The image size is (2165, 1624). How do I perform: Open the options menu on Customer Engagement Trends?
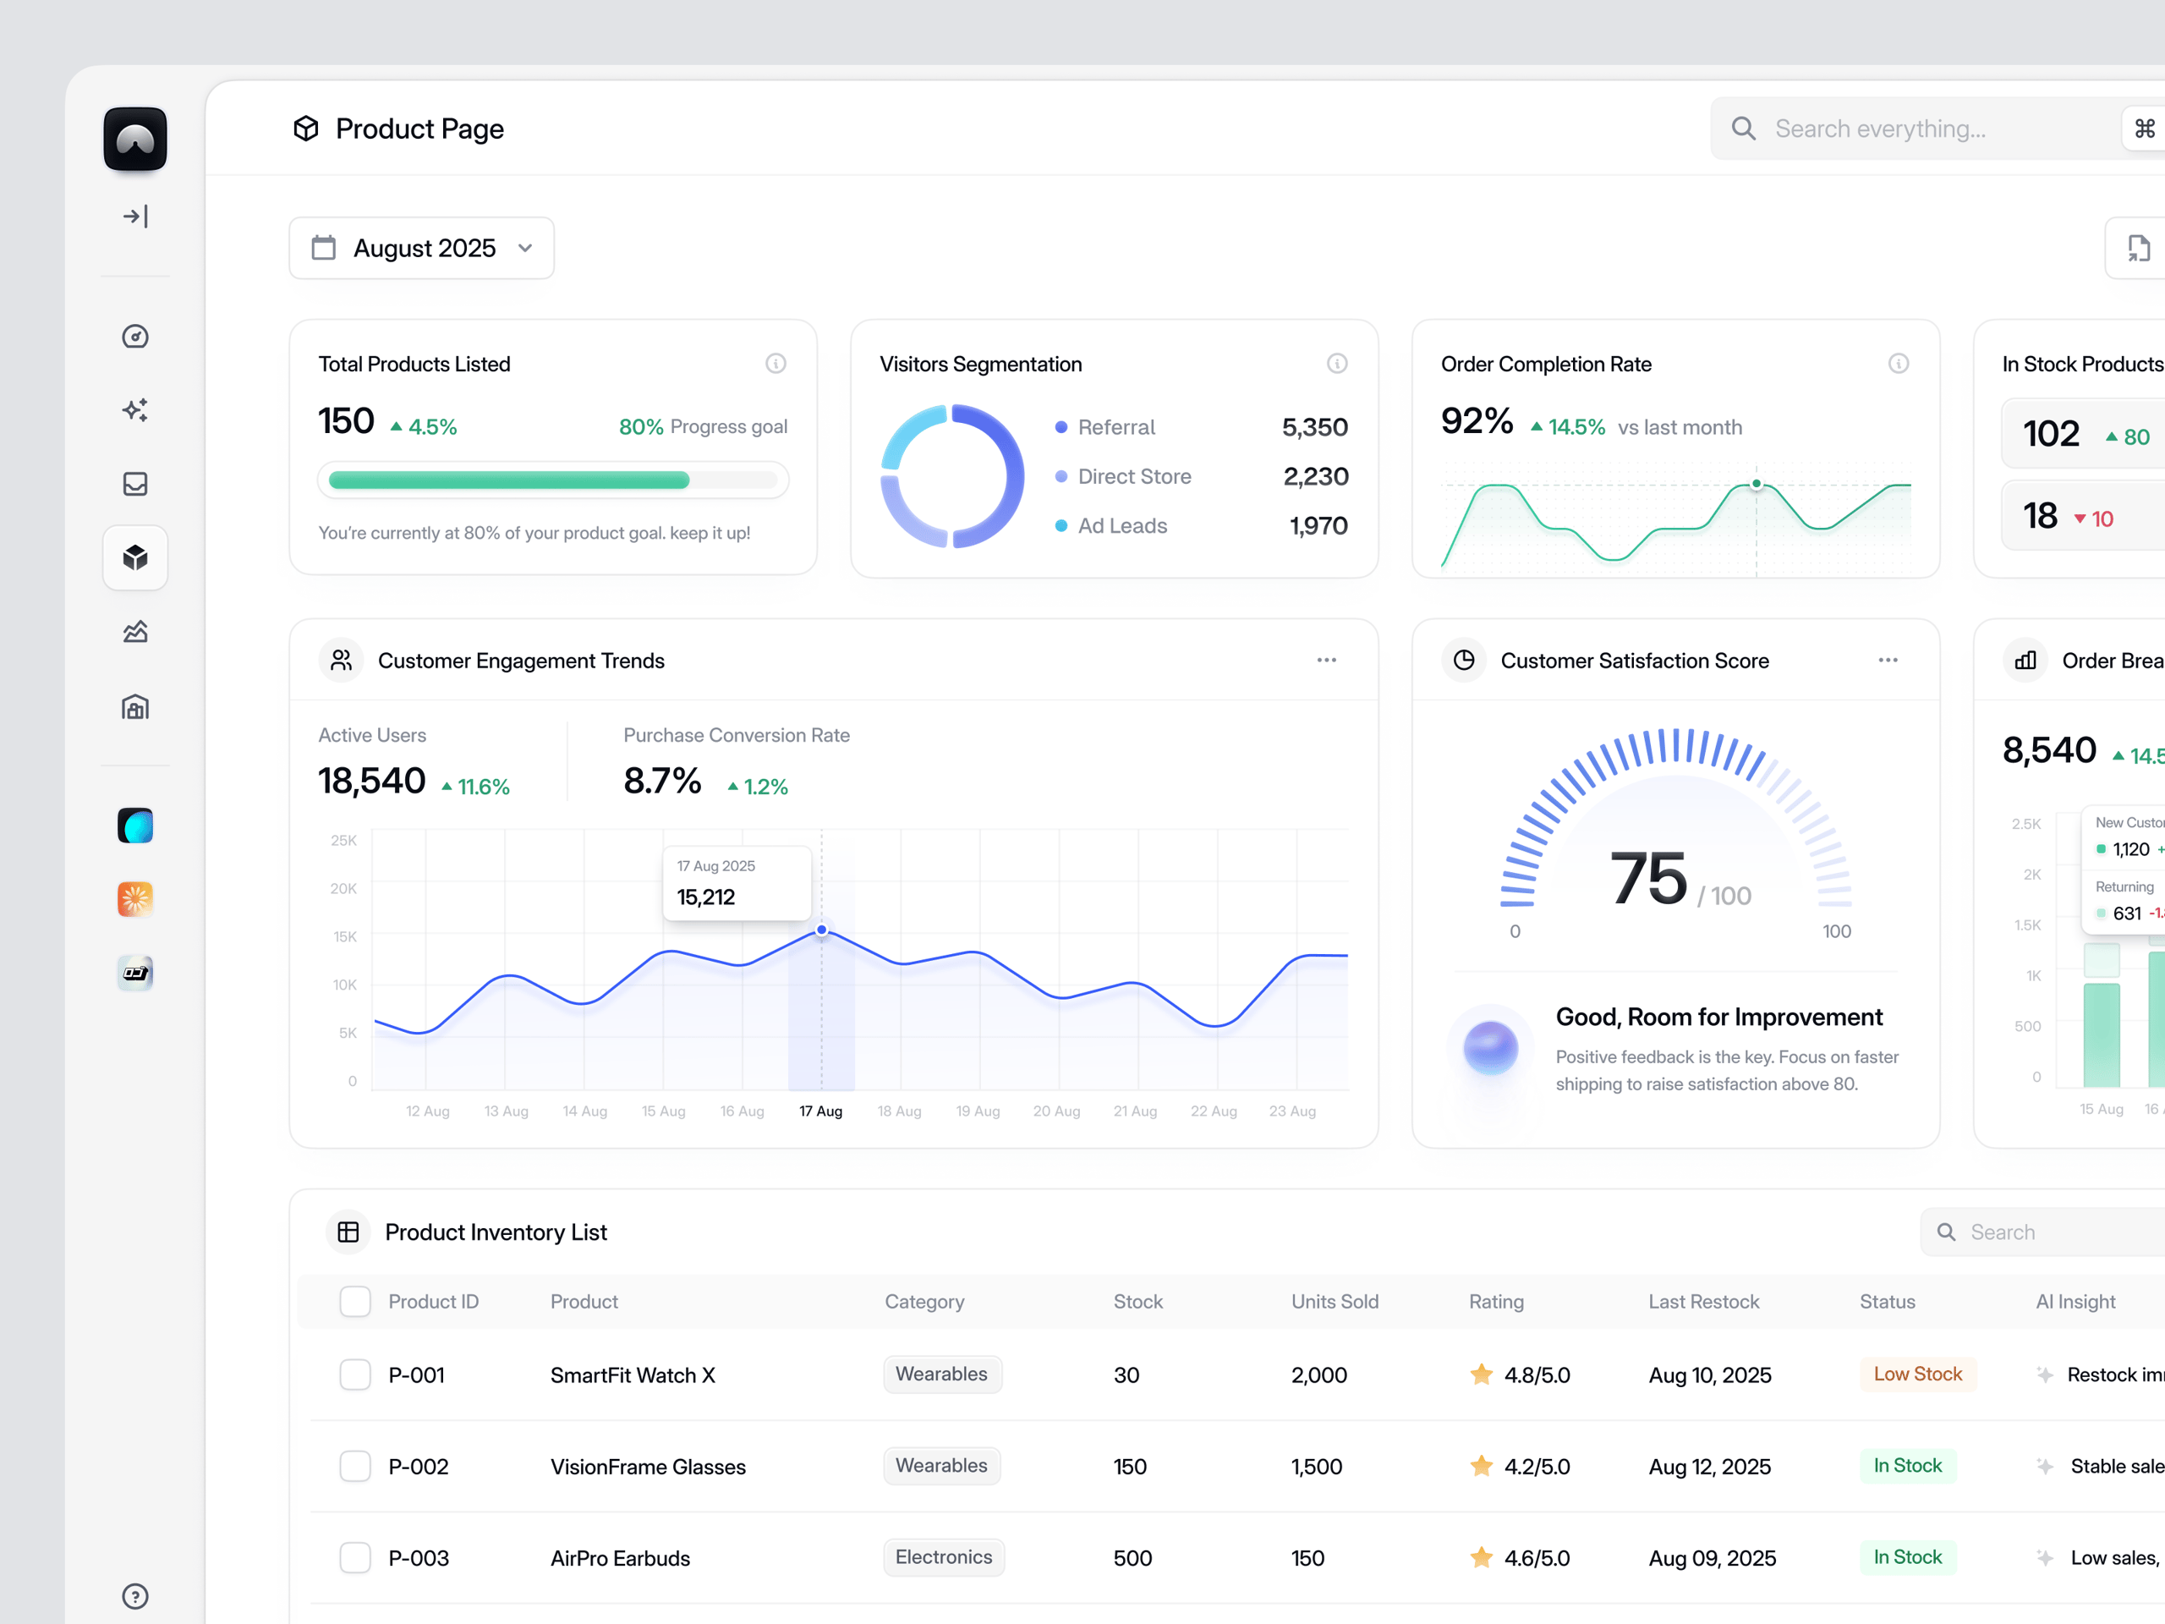coord(1326,660)
